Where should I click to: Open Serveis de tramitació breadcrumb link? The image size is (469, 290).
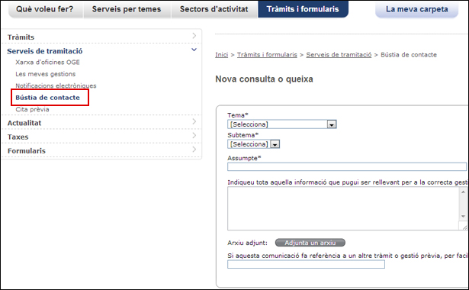tap(339, 55)
